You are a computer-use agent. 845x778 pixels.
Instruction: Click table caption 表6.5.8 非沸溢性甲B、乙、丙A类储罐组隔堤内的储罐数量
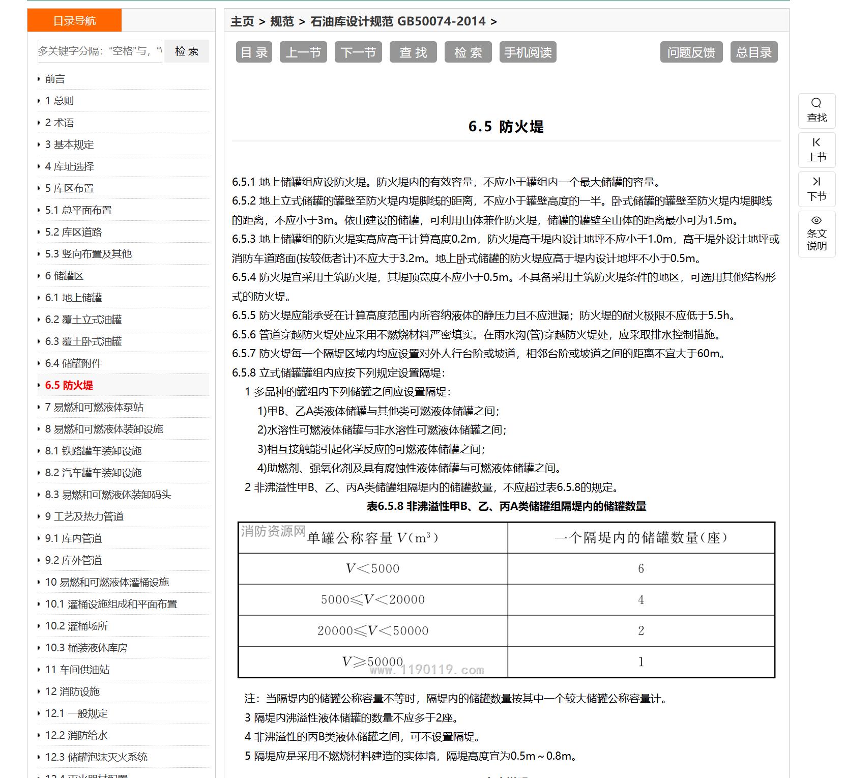[506, 506]
